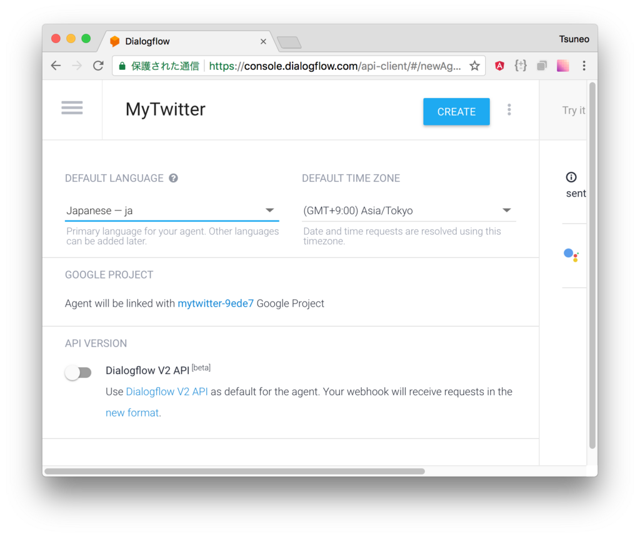Open the mytwitter-9ede7 project link

point(216,303)
